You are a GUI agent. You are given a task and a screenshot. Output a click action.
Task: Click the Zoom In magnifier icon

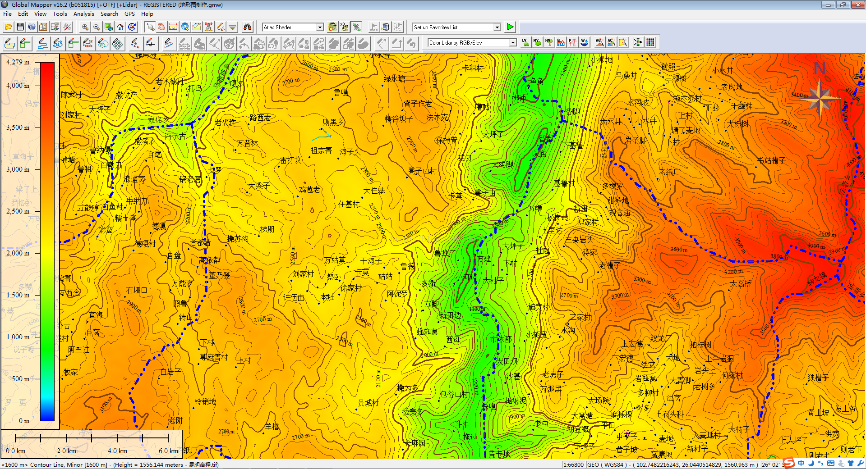coord(85,27)
